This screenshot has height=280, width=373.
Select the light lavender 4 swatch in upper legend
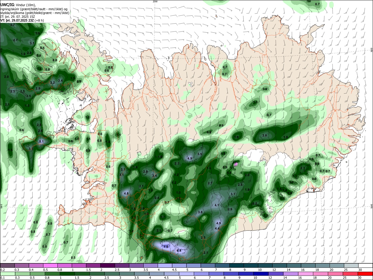point(164,266)
